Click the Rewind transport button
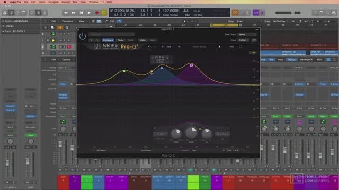 [66, 13]
